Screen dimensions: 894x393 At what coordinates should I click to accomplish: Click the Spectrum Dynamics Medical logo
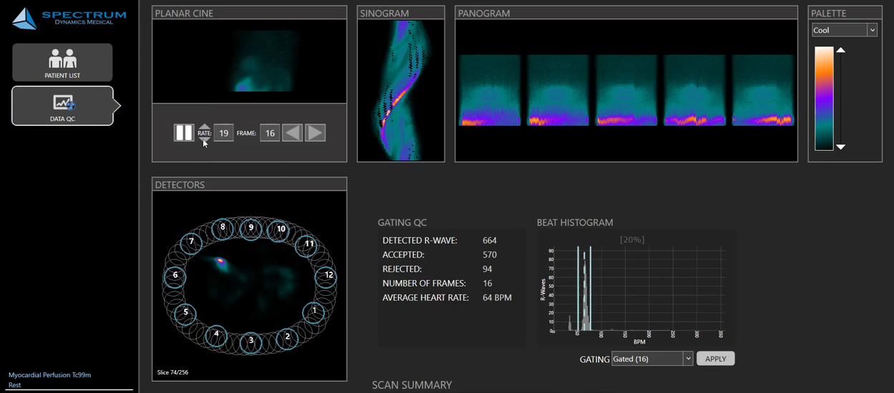tap(69, 19)
